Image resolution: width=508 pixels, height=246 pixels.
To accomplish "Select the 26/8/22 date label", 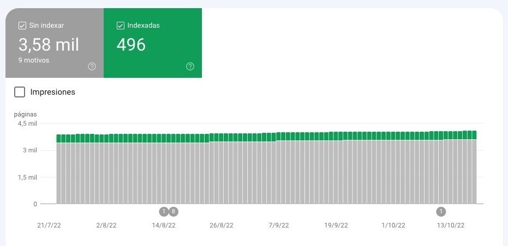I will 221,225.
